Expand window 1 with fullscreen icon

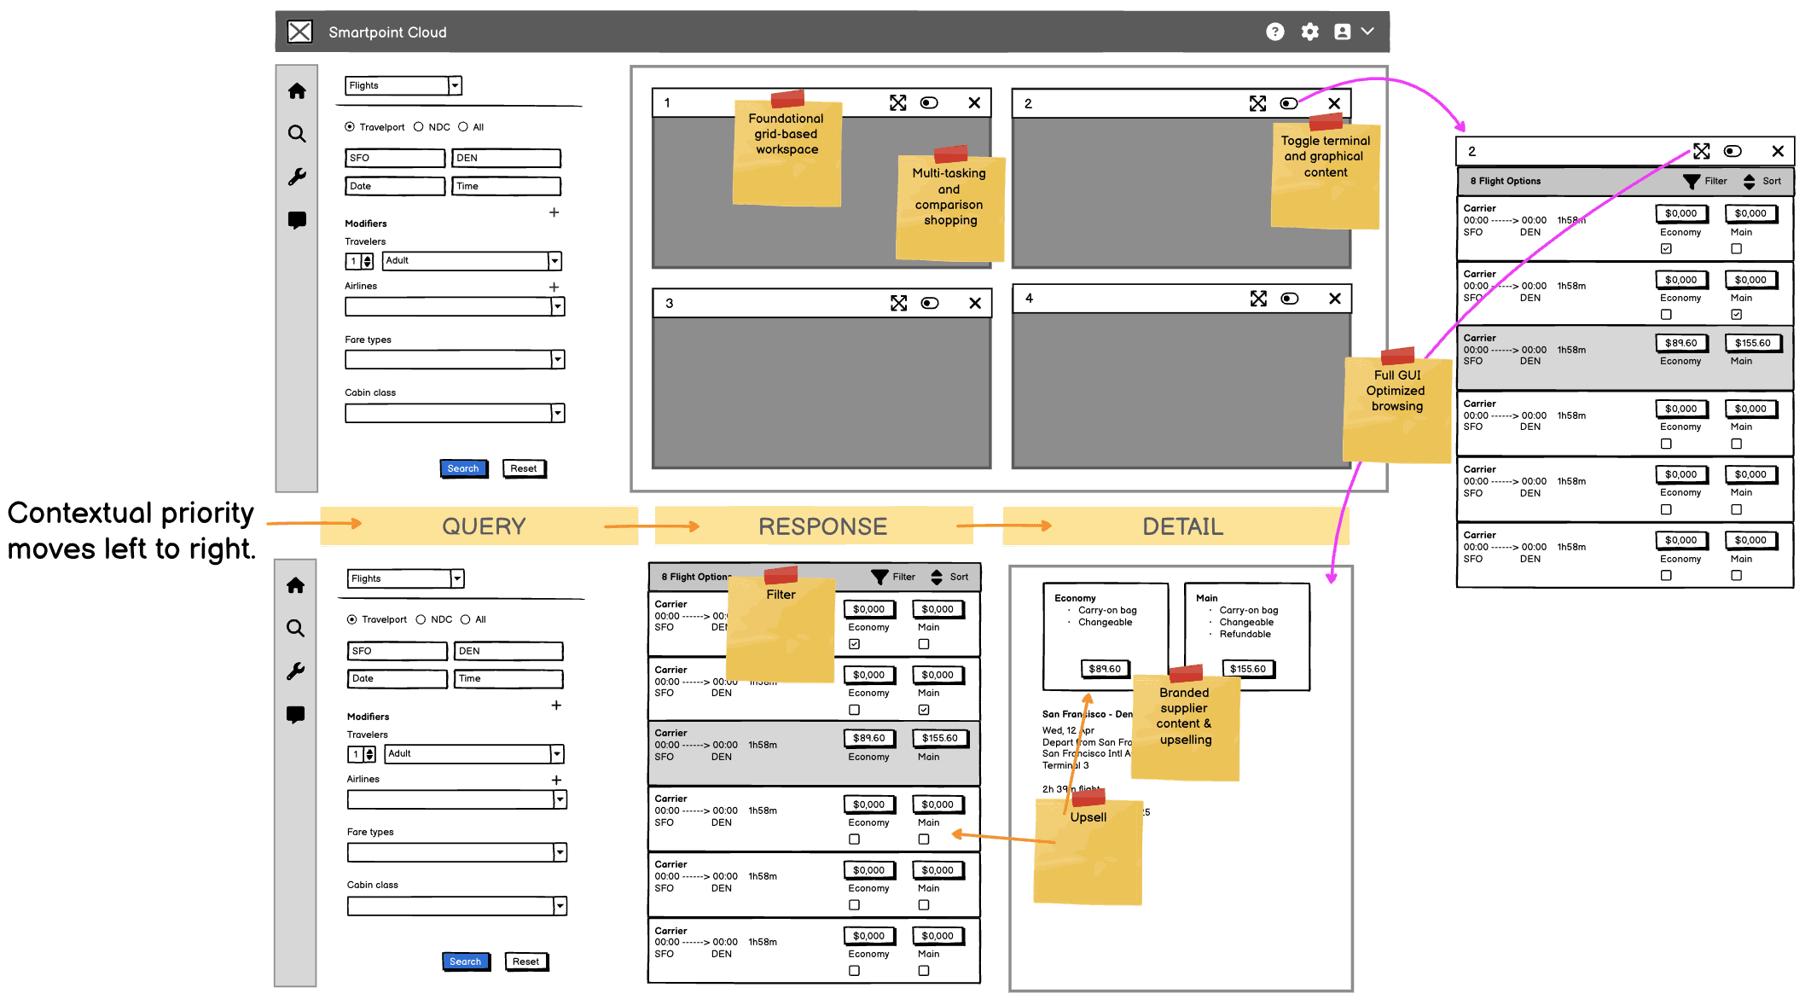coord(897,103)
